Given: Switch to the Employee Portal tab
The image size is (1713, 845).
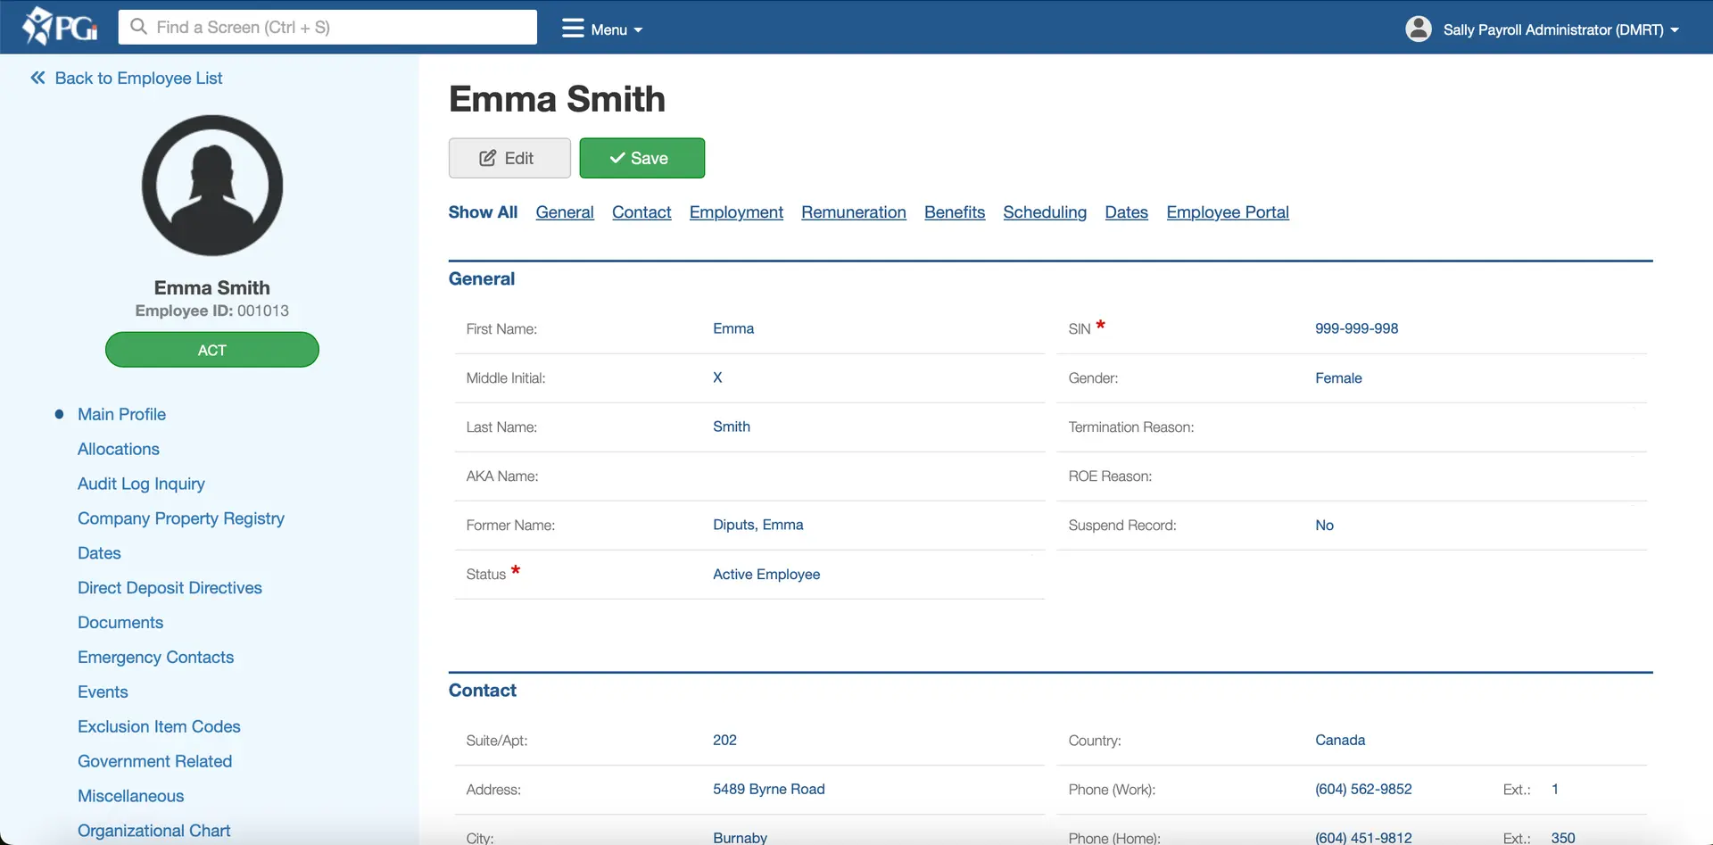Looking at the screenshot, I should (1227, 212).
